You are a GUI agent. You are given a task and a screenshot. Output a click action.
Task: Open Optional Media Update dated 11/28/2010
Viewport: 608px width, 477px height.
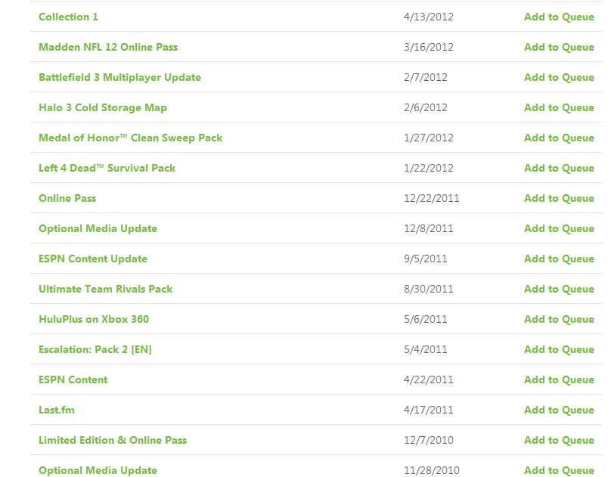tap(98, 470)
